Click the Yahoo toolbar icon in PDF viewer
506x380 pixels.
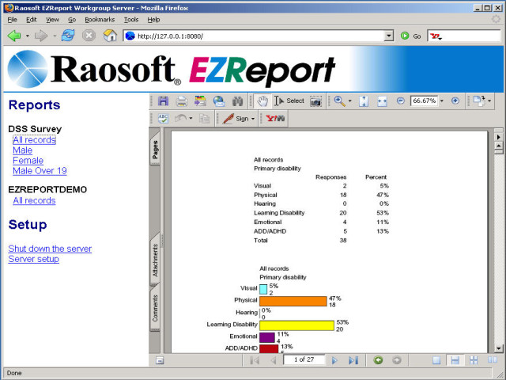tap(275, 119)
